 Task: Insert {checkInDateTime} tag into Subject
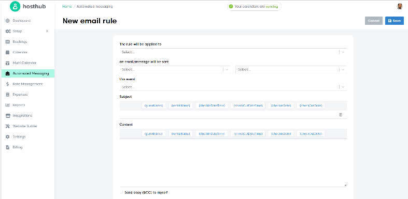(x=212, y=105)
